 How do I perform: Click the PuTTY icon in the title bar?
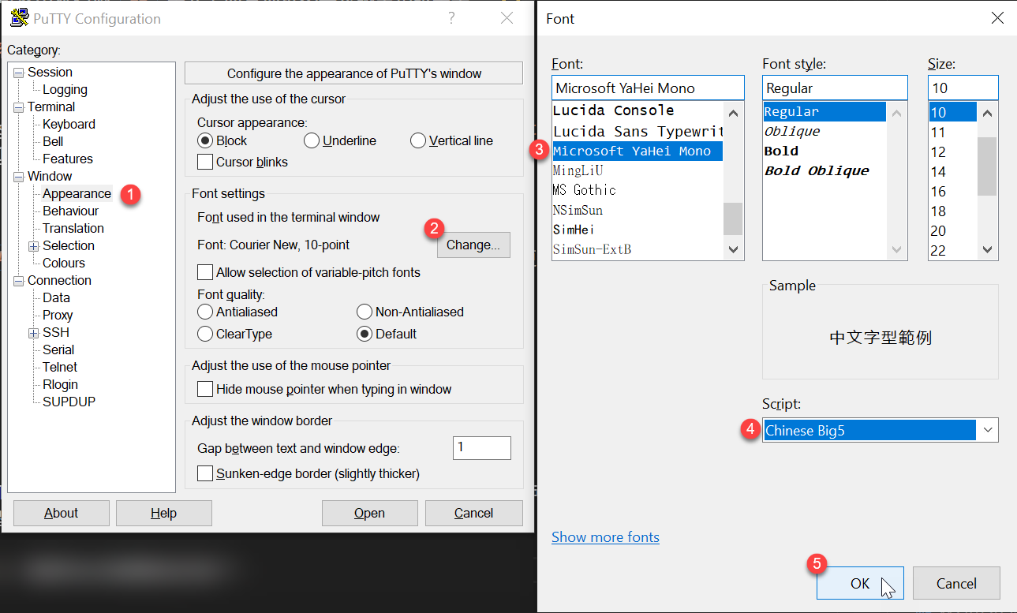(20, 18)
